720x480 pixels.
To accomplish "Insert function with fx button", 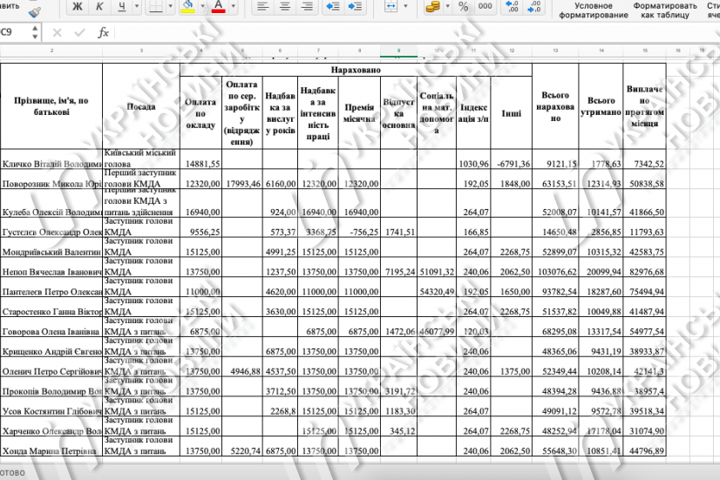I will [x=104, y=32].
